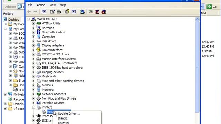Viewport: 221px width, 124px height.
Task: Select Recycle Bin in Explorer Folders pane
Action: click(x=19, y=99)
